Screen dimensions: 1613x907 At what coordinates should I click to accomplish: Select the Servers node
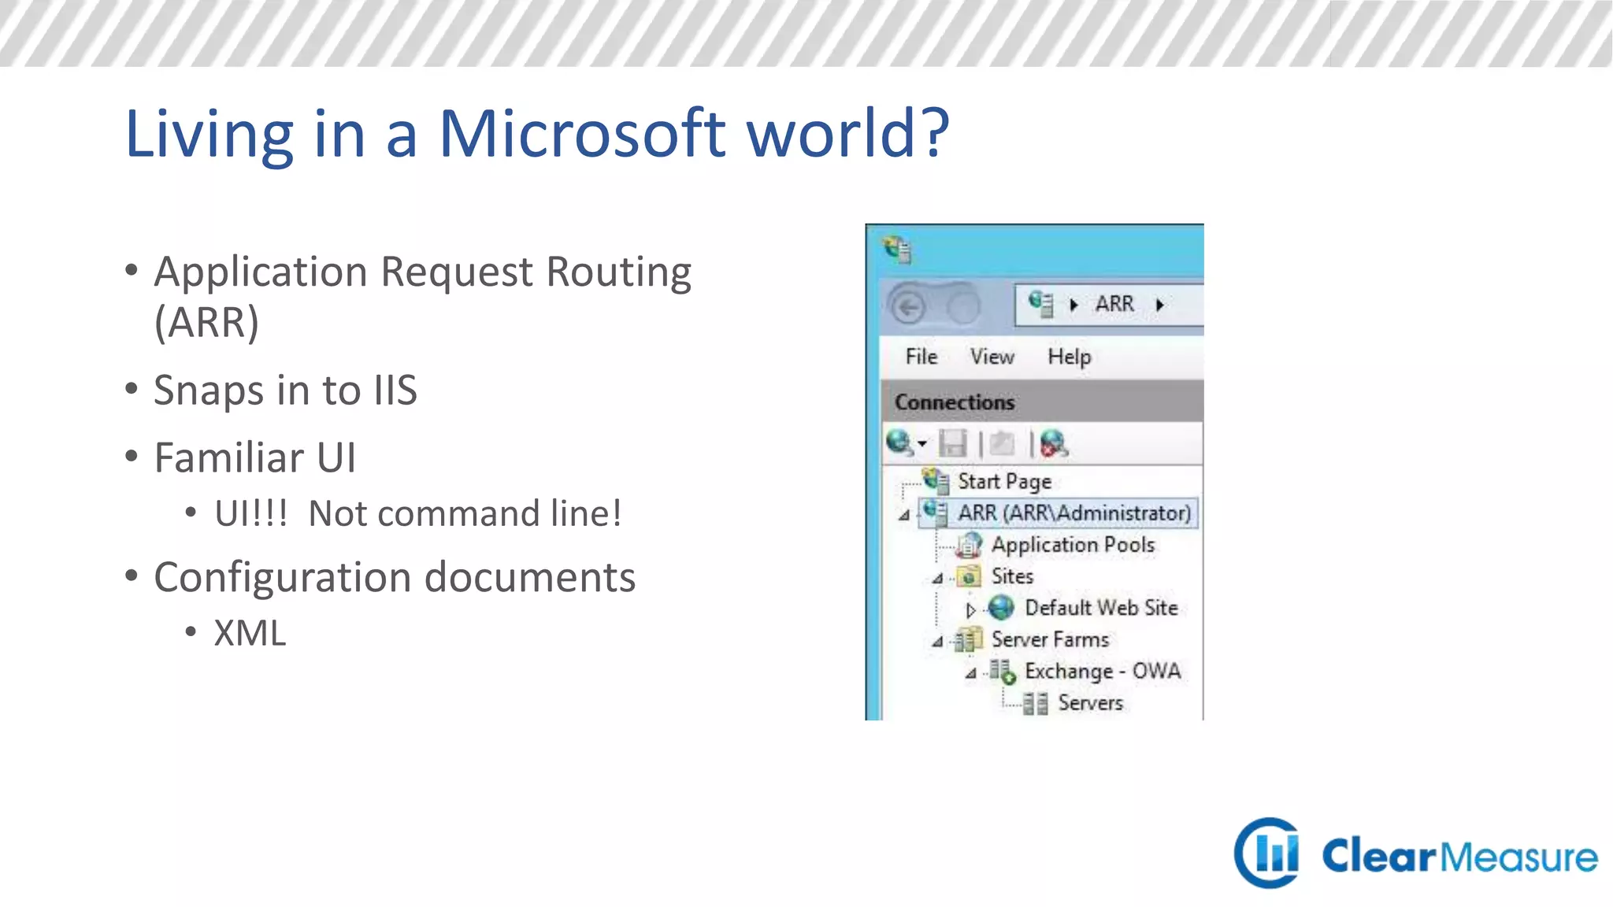[x=1090, y=702]
